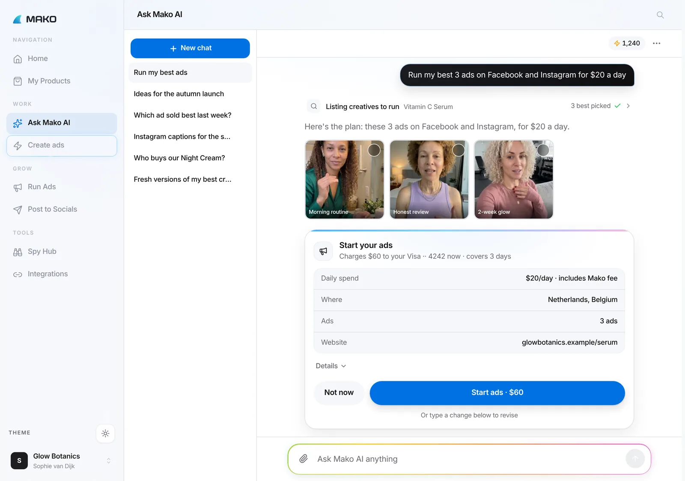This screenshot has width=685, height=481.
Task: Open chat 'Which ad sold best last week?'
Action: click(190, 115)
